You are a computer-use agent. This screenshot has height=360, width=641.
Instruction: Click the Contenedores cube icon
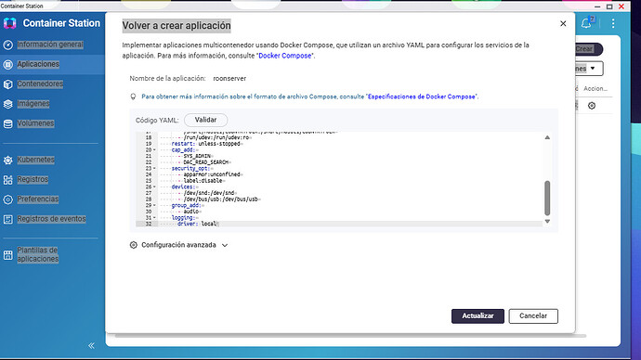[8, 84]
